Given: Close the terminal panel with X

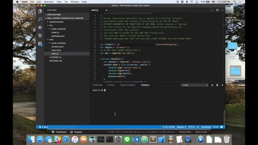Looking at the screenshot, I should (x=222, y=85).
